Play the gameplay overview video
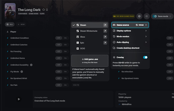Image resolution: width=174 pixels, height=111 pixels. (x=19, y=99)
